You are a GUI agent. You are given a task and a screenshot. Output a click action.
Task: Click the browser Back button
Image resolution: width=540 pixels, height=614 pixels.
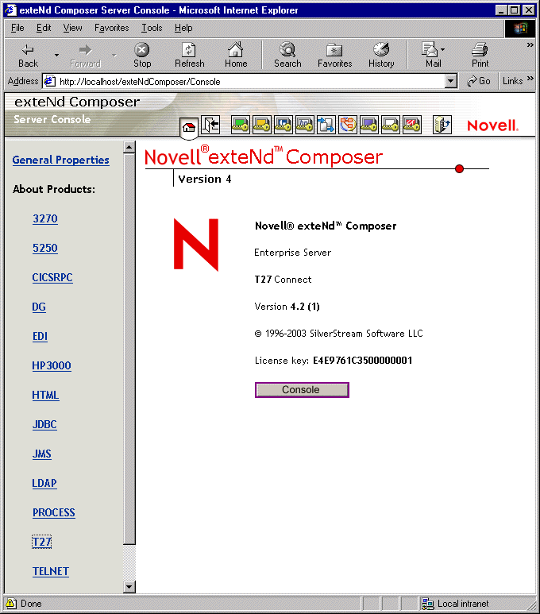tap(29, 56)
